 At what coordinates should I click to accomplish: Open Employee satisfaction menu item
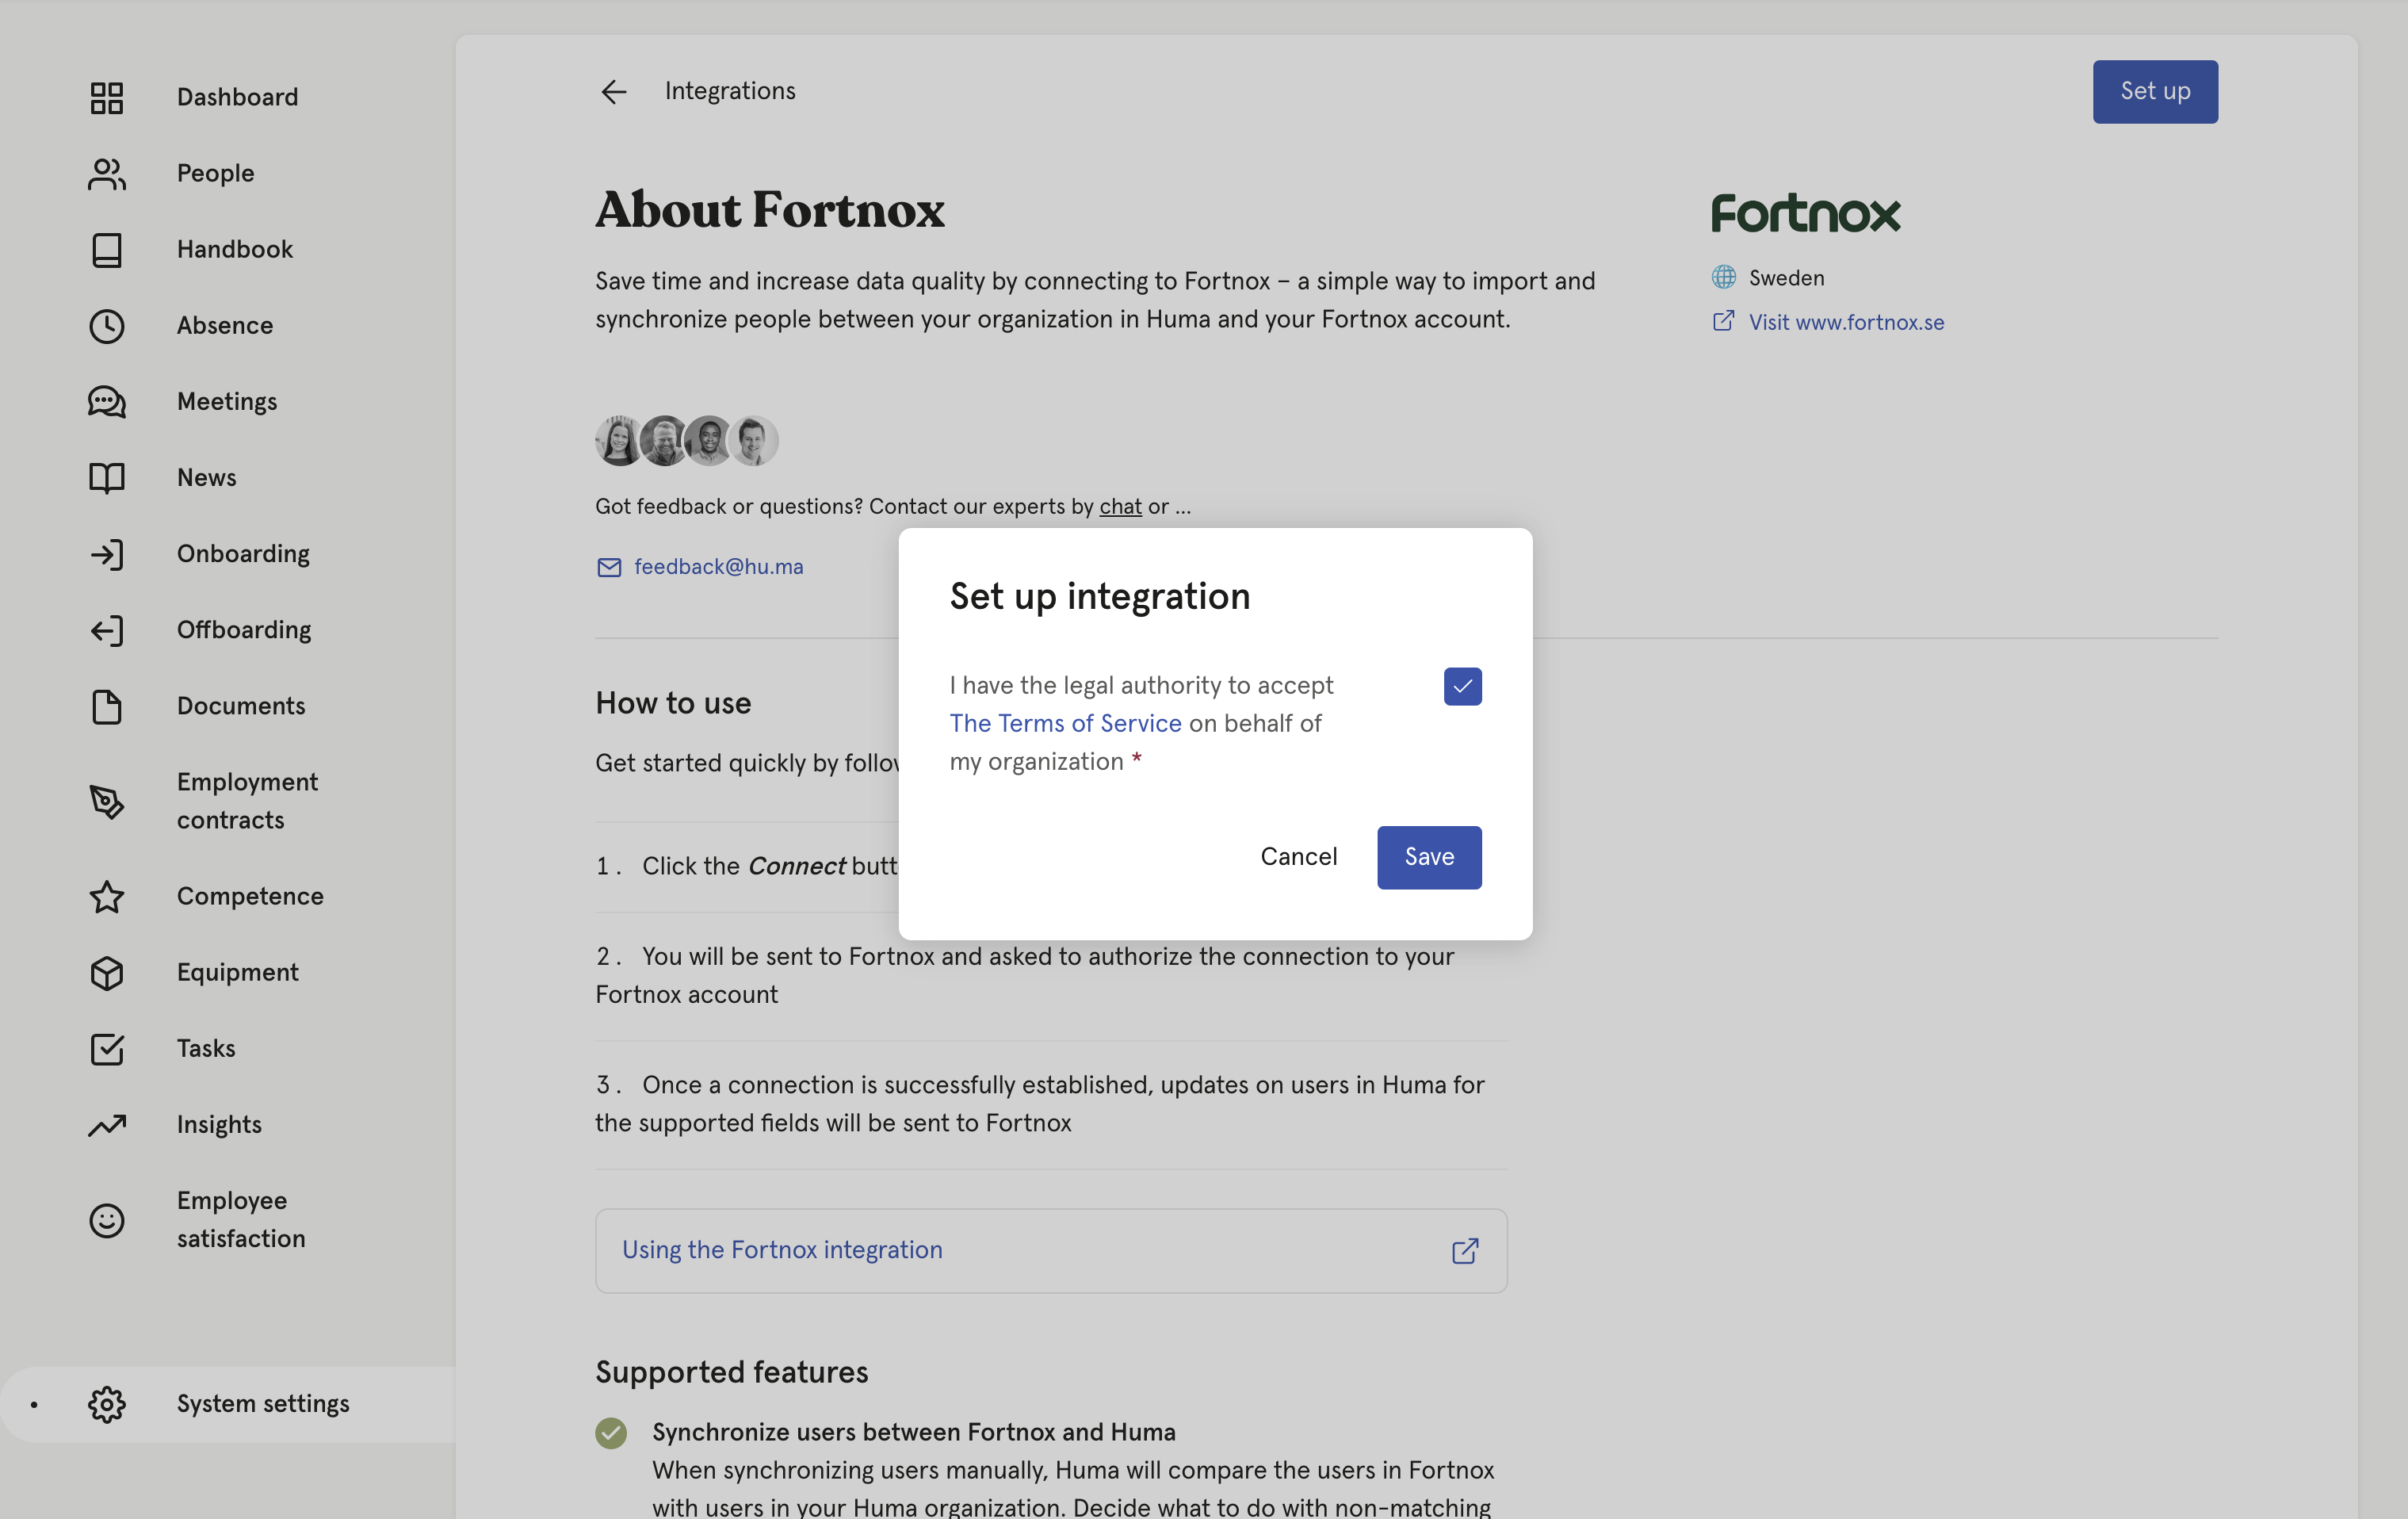pos(241,1219)
